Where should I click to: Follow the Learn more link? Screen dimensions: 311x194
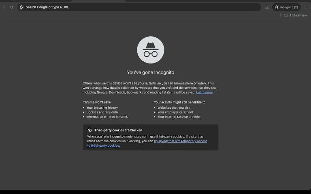204,92
